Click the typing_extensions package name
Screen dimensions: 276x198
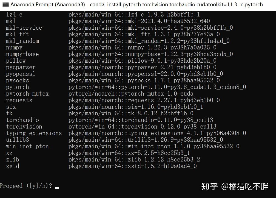pos(34,133)
